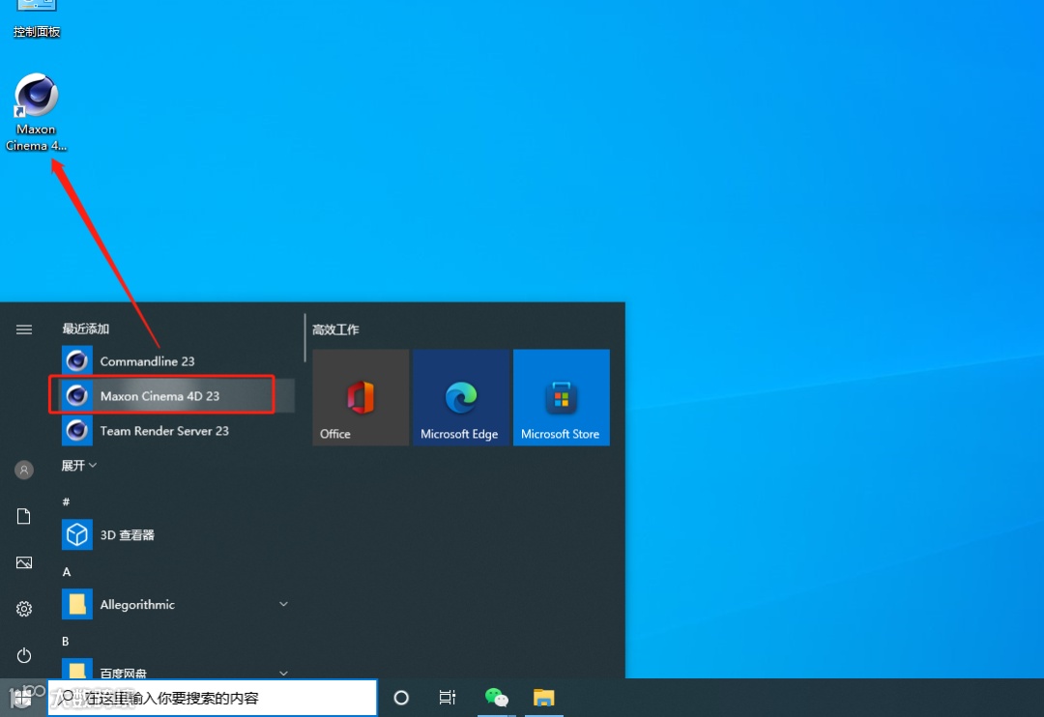
Task: Open Settings gear in Start sidebar
Action: click(x=24, y=609)
